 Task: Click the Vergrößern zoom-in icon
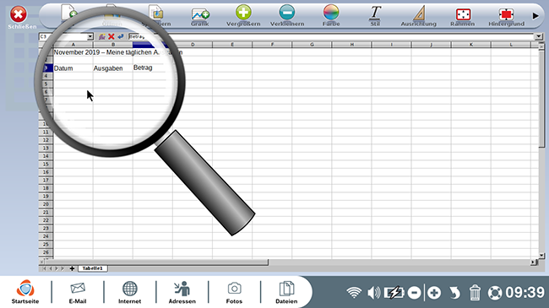tap(243, 16)
